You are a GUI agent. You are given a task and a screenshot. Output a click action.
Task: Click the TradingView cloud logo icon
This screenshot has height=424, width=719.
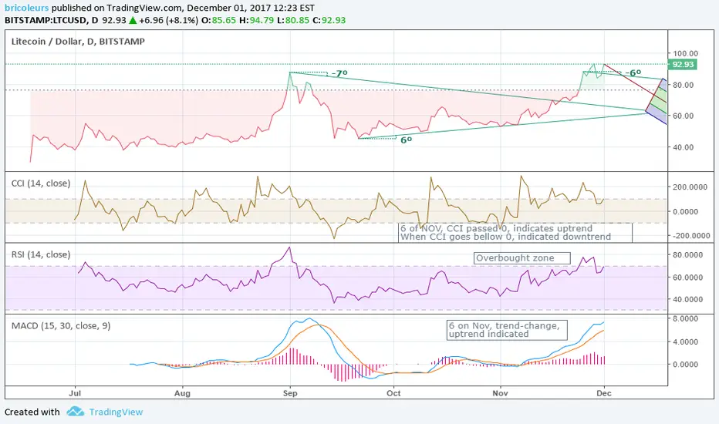[75, 411]
